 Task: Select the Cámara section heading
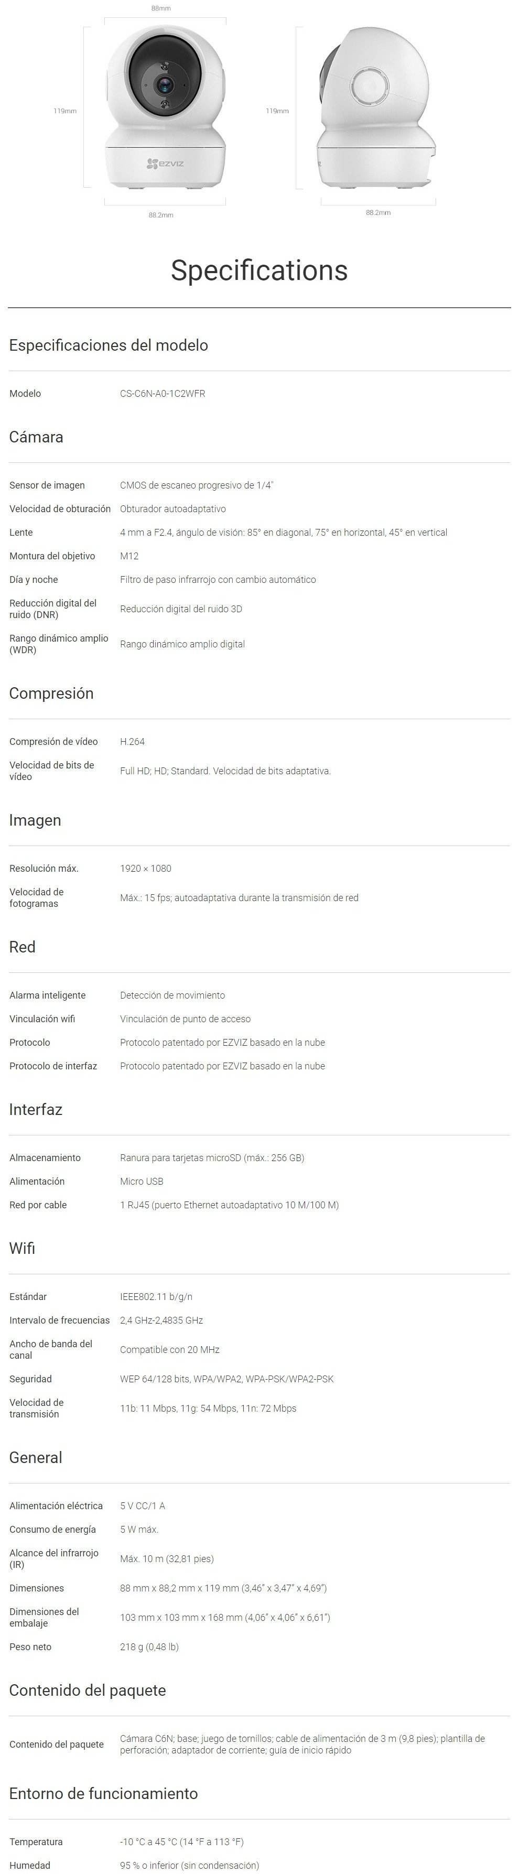[x=36, y=437]
